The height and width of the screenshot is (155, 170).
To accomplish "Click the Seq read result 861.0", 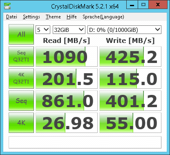I will tap(67, 101).
